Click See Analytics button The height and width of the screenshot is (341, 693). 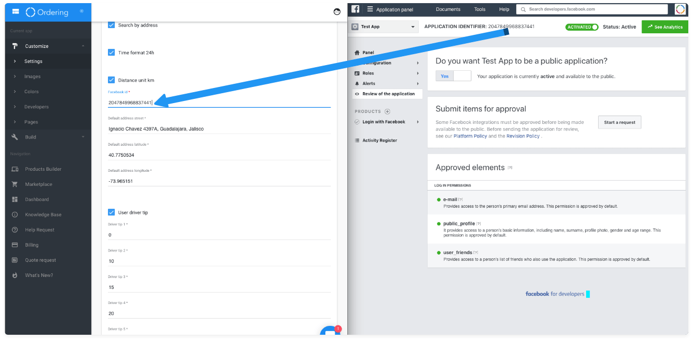665,27
